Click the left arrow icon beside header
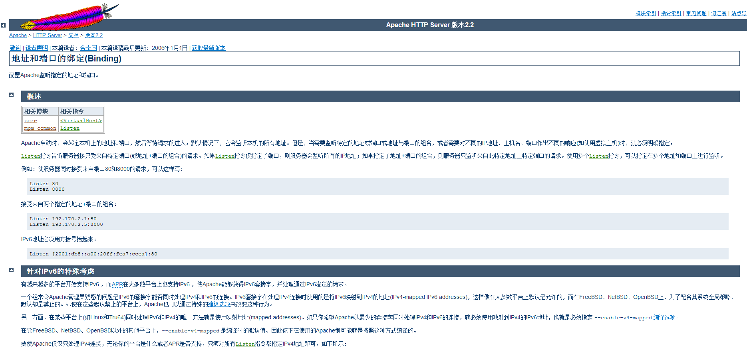The width and height of the screenshot is (747, 352). point(3,25)
